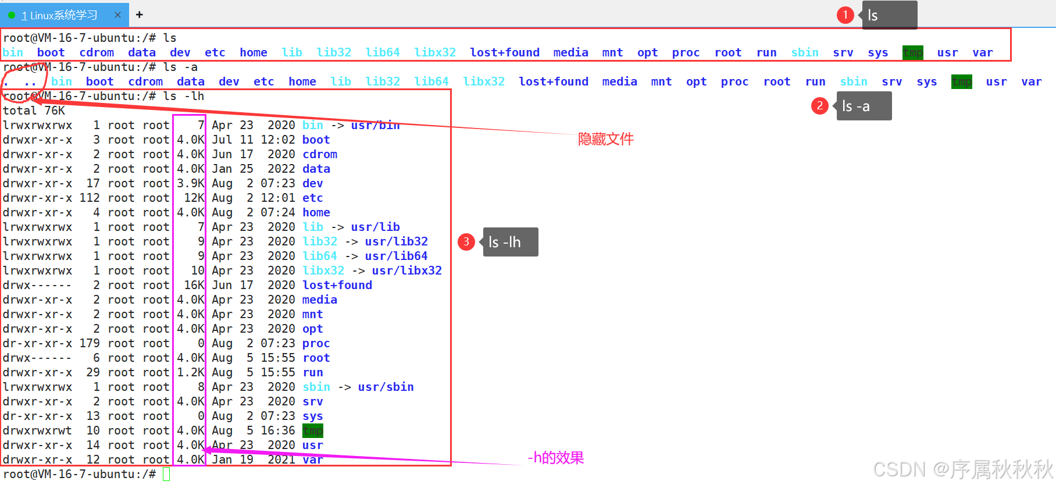Click "drwx------" permissions on the root row
This screenshot has width=1056, height=488.
tap(37, 358)
